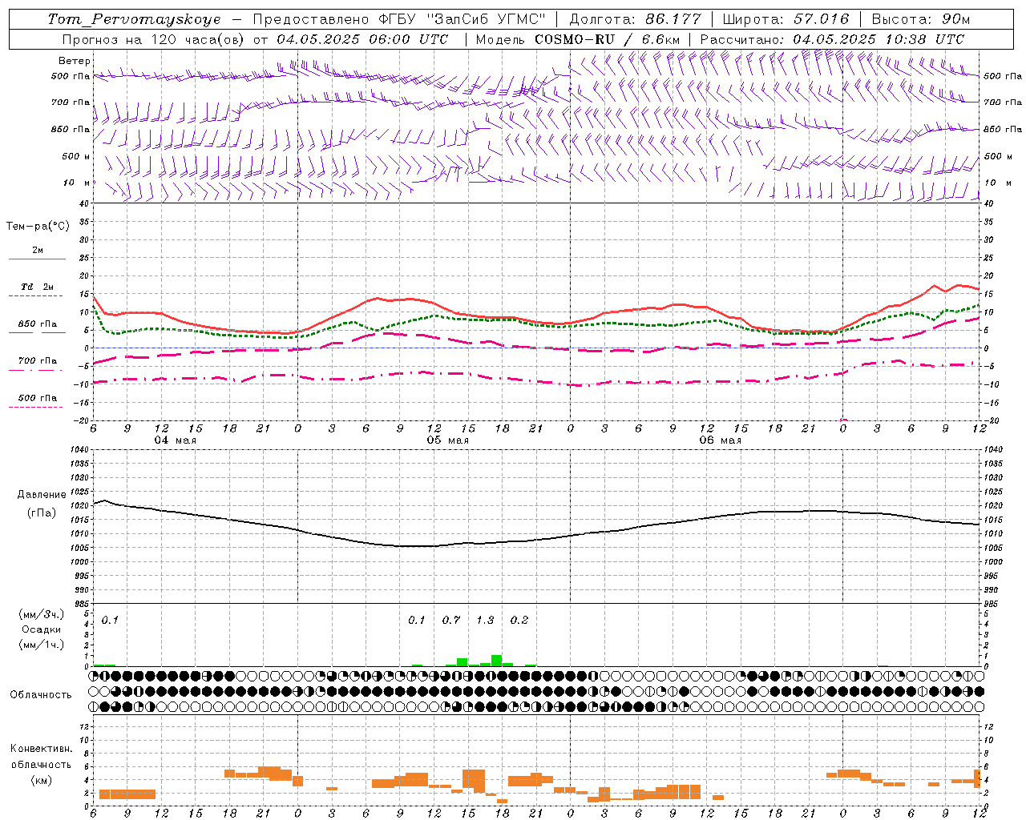Click the tallest green precipitation bar
This screenshot has height=820, width=1026.
click(x=496, y=661)
